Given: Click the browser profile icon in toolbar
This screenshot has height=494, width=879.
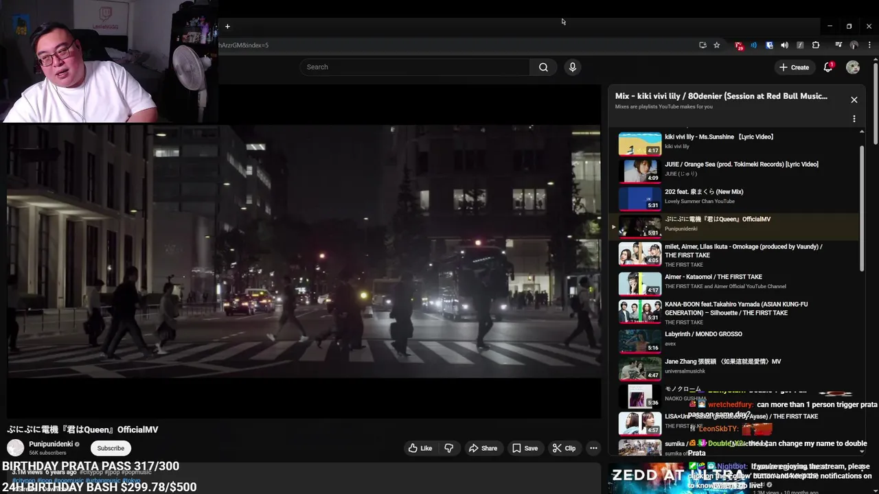Looking at the screenshot, I should 854,45.
